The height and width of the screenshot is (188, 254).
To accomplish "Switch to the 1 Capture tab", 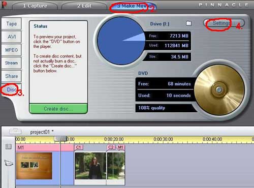I will [35, 6].
